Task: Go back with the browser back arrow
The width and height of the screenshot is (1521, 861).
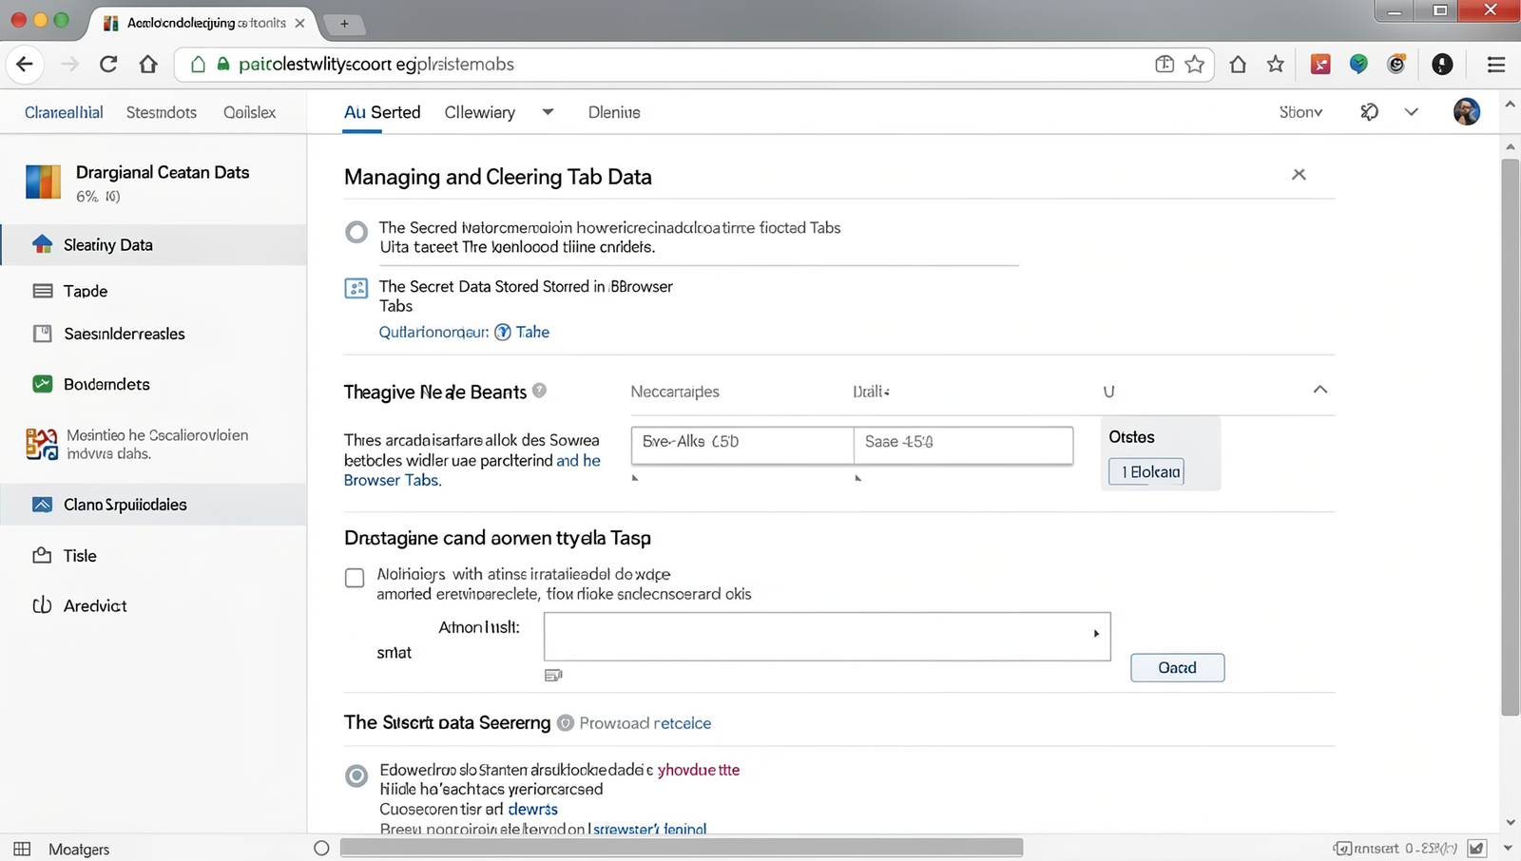Action: point(25,65)
